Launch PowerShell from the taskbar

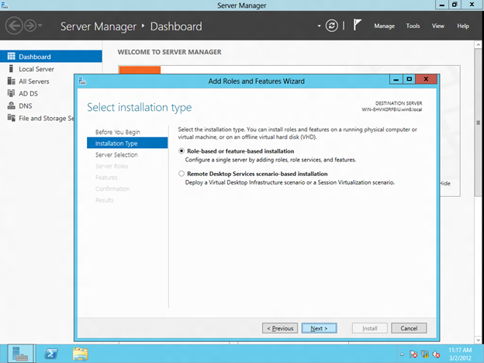click(x=50, y=353)
